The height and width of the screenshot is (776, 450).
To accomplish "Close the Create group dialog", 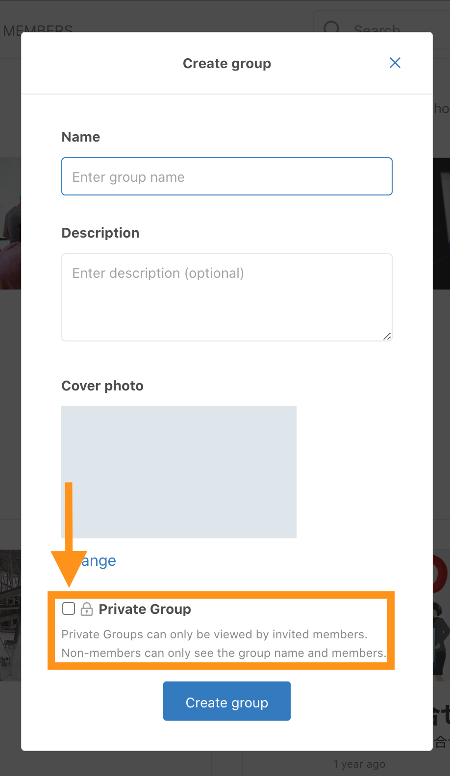I will pos(395,63).
